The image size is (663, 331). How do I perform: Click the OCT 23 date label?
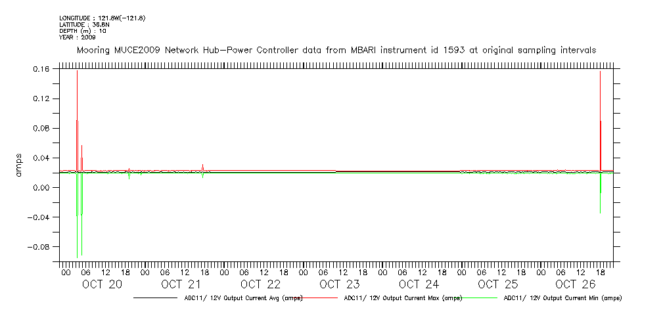(x=340, y=284)
